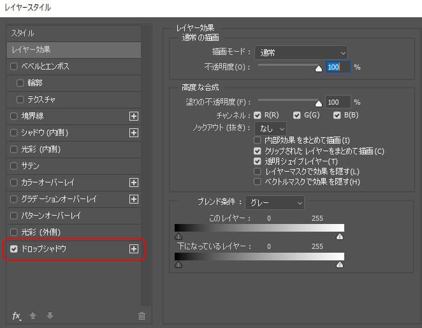
Task: Open the ノックアウト (抜き) dropdown
Action: [x=270, y=129]
